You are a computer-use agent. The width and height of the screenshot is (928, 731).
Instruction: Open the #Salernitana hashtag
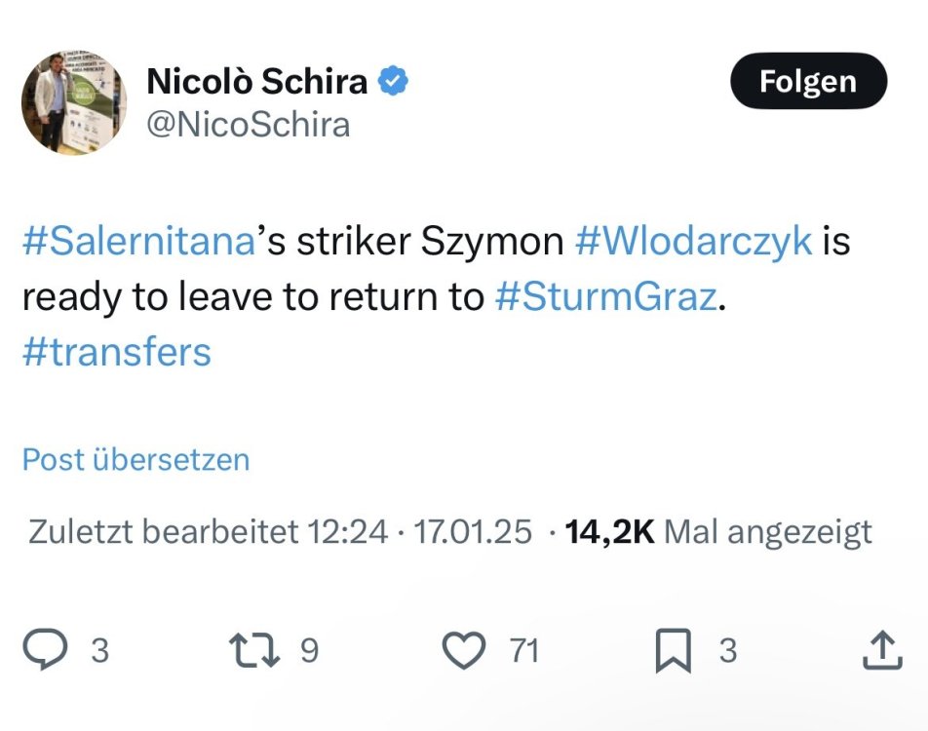click(x=137, y=242)
